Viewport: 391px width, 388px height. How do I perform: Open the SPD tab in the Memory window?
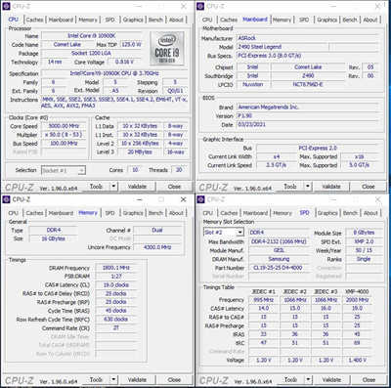109,213
